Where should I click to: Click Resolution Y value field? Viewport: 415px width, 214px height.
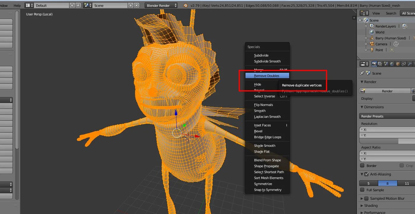387,135
